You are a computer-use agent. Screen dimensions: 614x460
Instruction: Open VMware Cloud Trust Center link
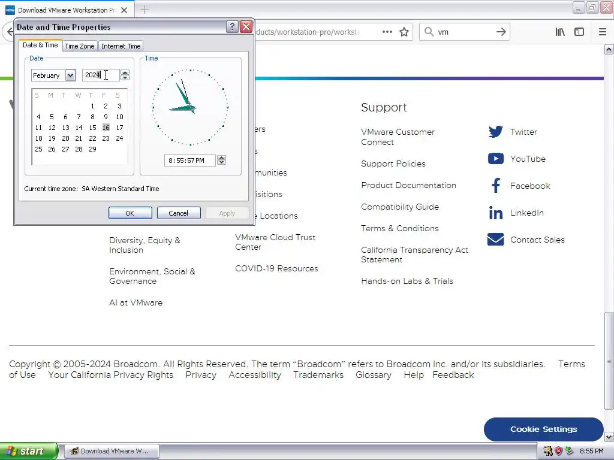click(275, 242)
